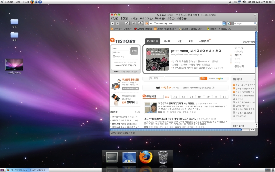Focus the 아이디 input field
Image resolution: width=275 pixels, height=172 pixels.
click(x=121, y=48)
